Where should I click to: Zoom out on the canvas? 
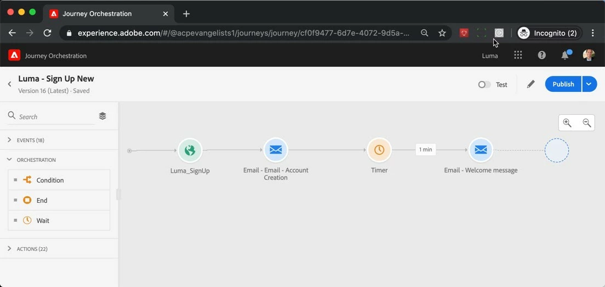click(x=587, y=122)
